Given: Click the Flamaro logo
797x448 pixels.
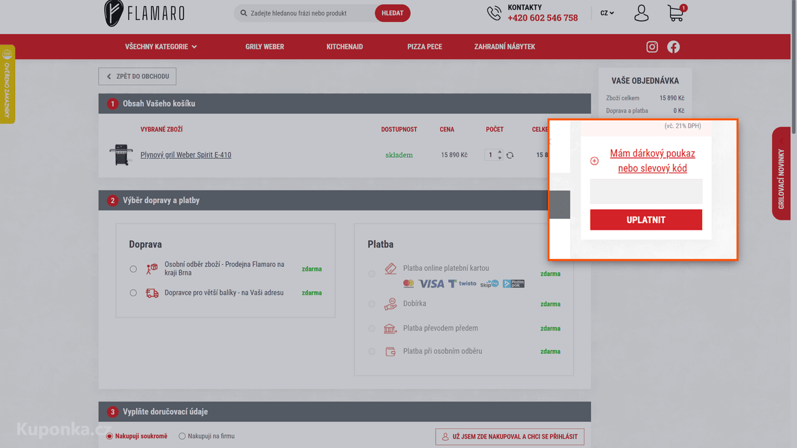Looking at the screenshot, I should coord(144,13).
